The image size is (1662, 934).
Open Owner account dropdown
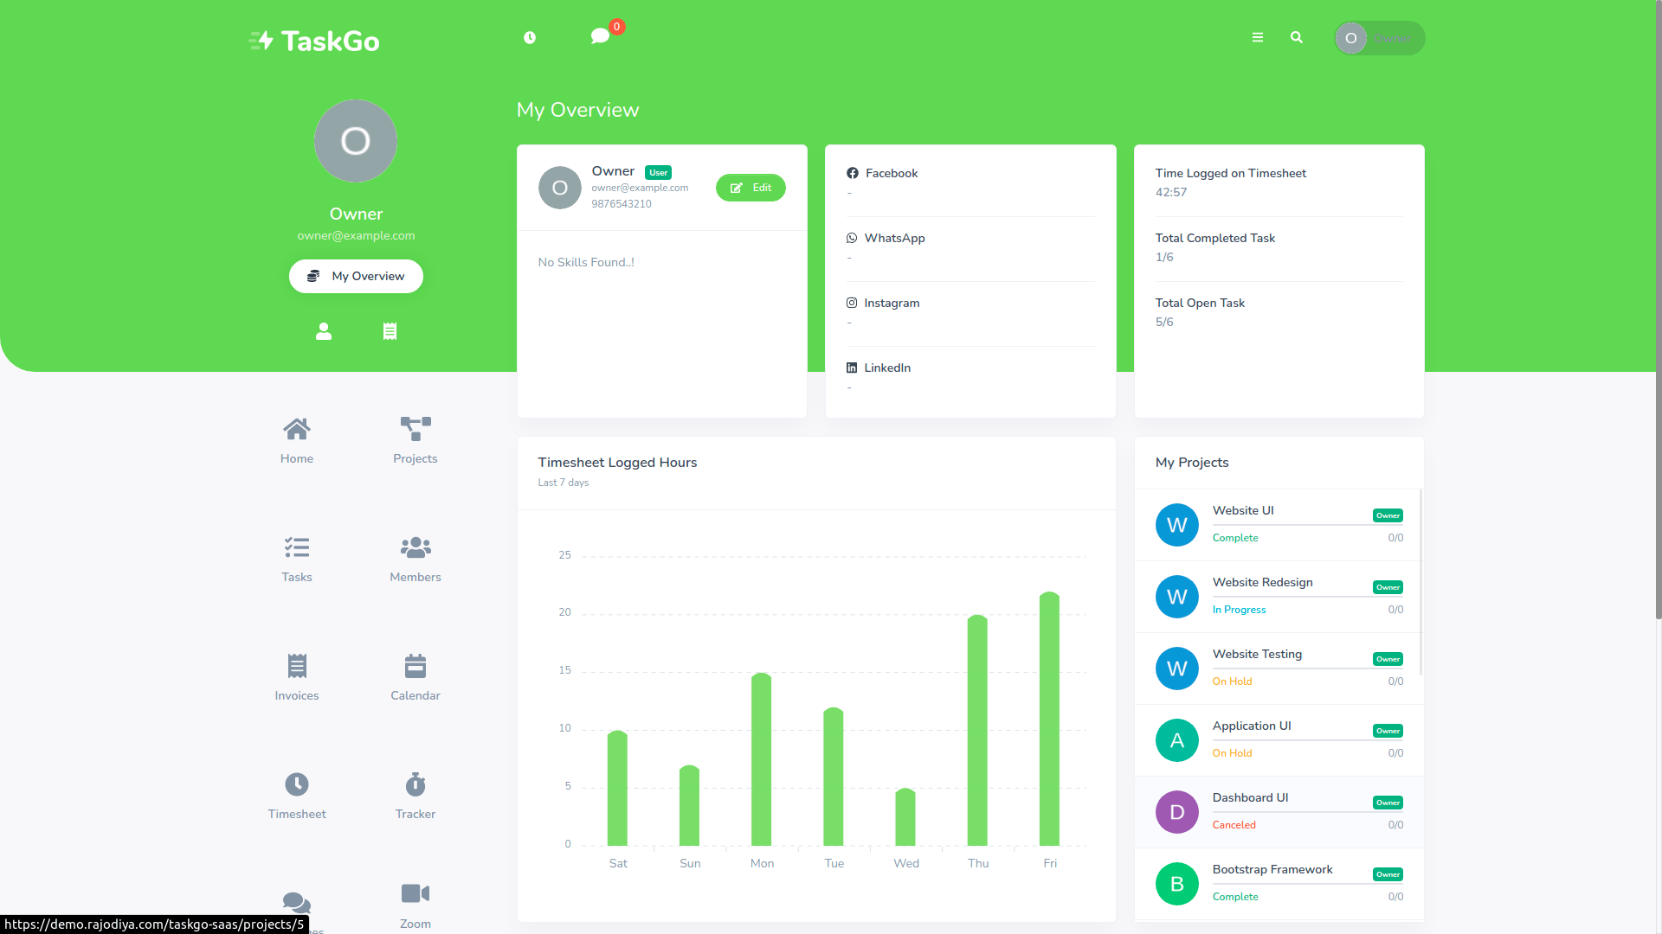[1378, 38]
